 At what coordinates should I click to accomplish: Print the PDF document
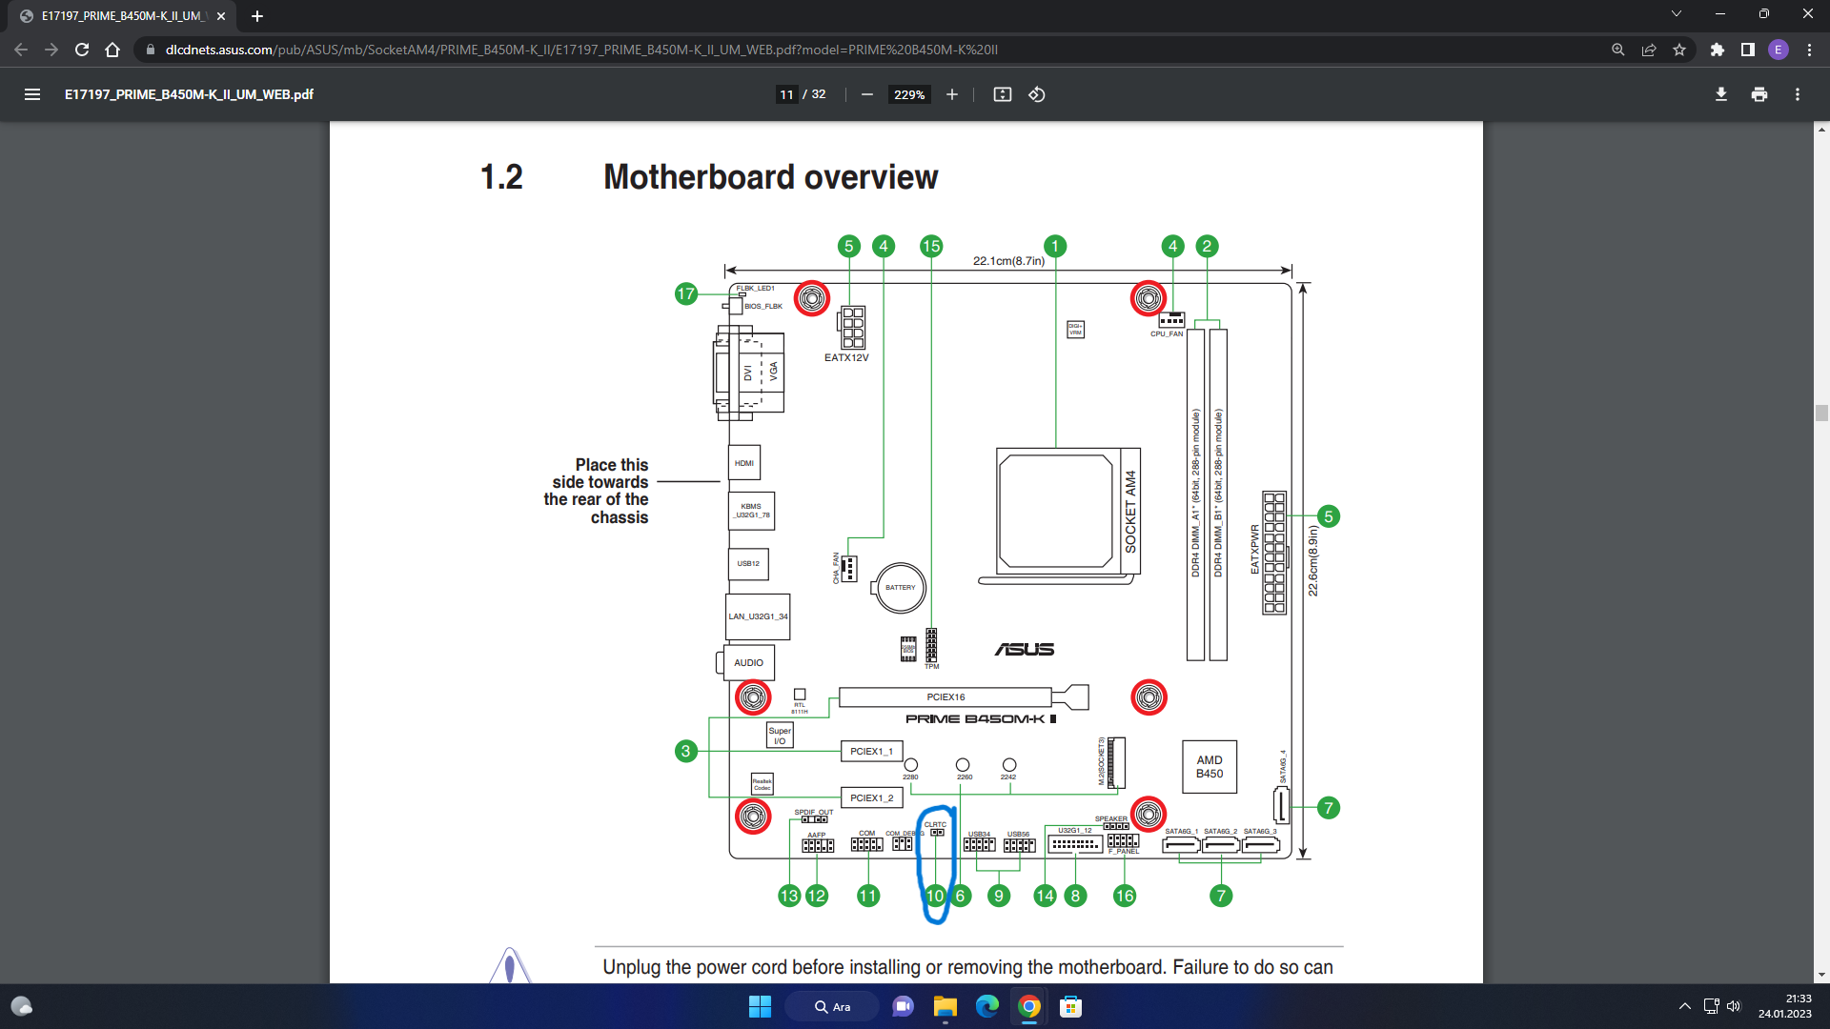pos(1759,94)
